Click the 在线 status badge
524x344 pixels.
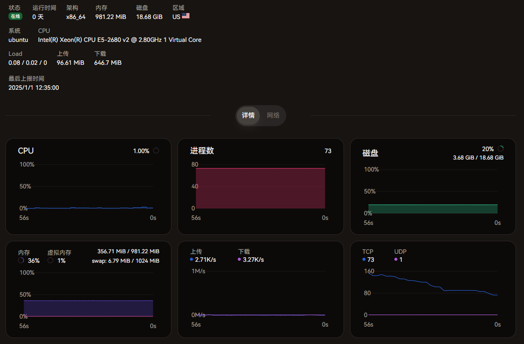pos(15,16)
